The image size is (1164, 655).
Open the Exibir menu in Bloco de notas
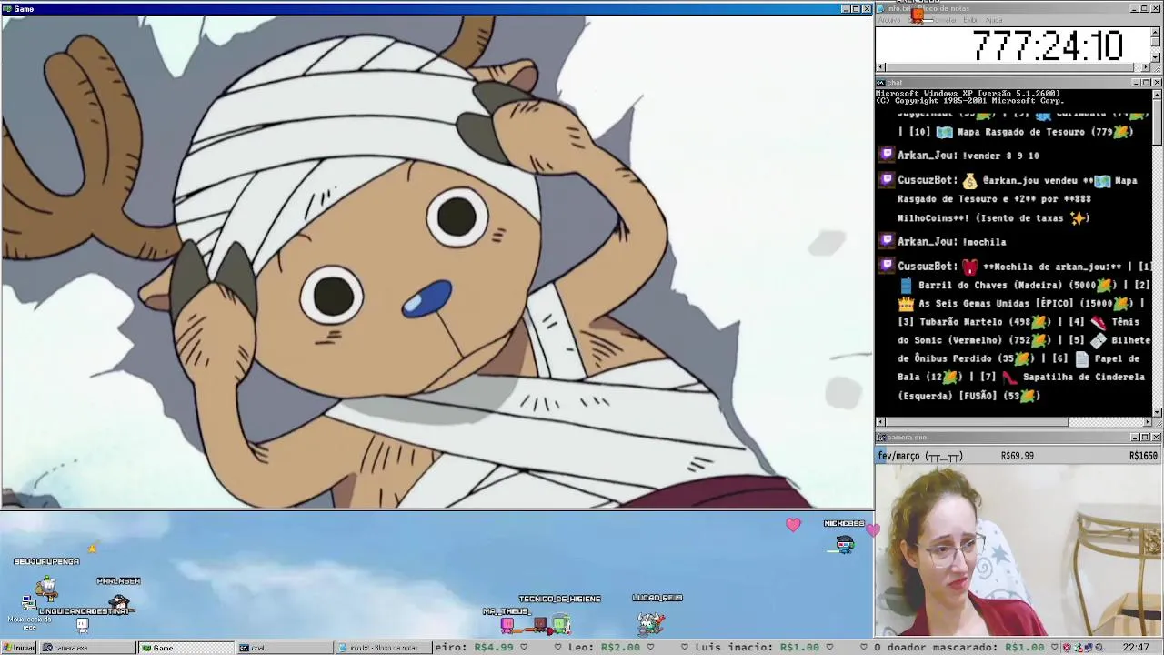(971, 20)
